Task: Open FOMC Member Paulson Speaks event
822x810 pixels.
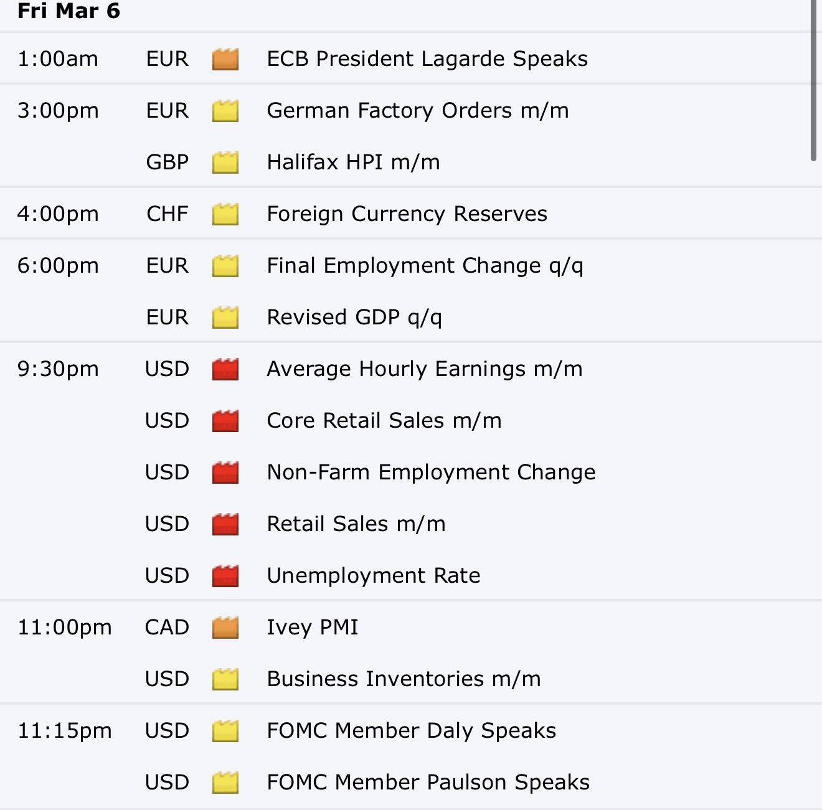Action: pyautogui.click(x=428, y=782)
